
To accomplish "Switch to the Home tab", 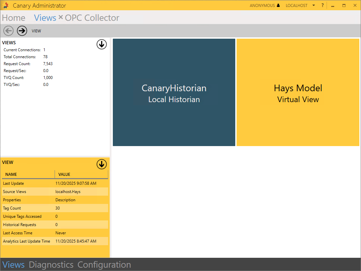I will pos(14,18).
